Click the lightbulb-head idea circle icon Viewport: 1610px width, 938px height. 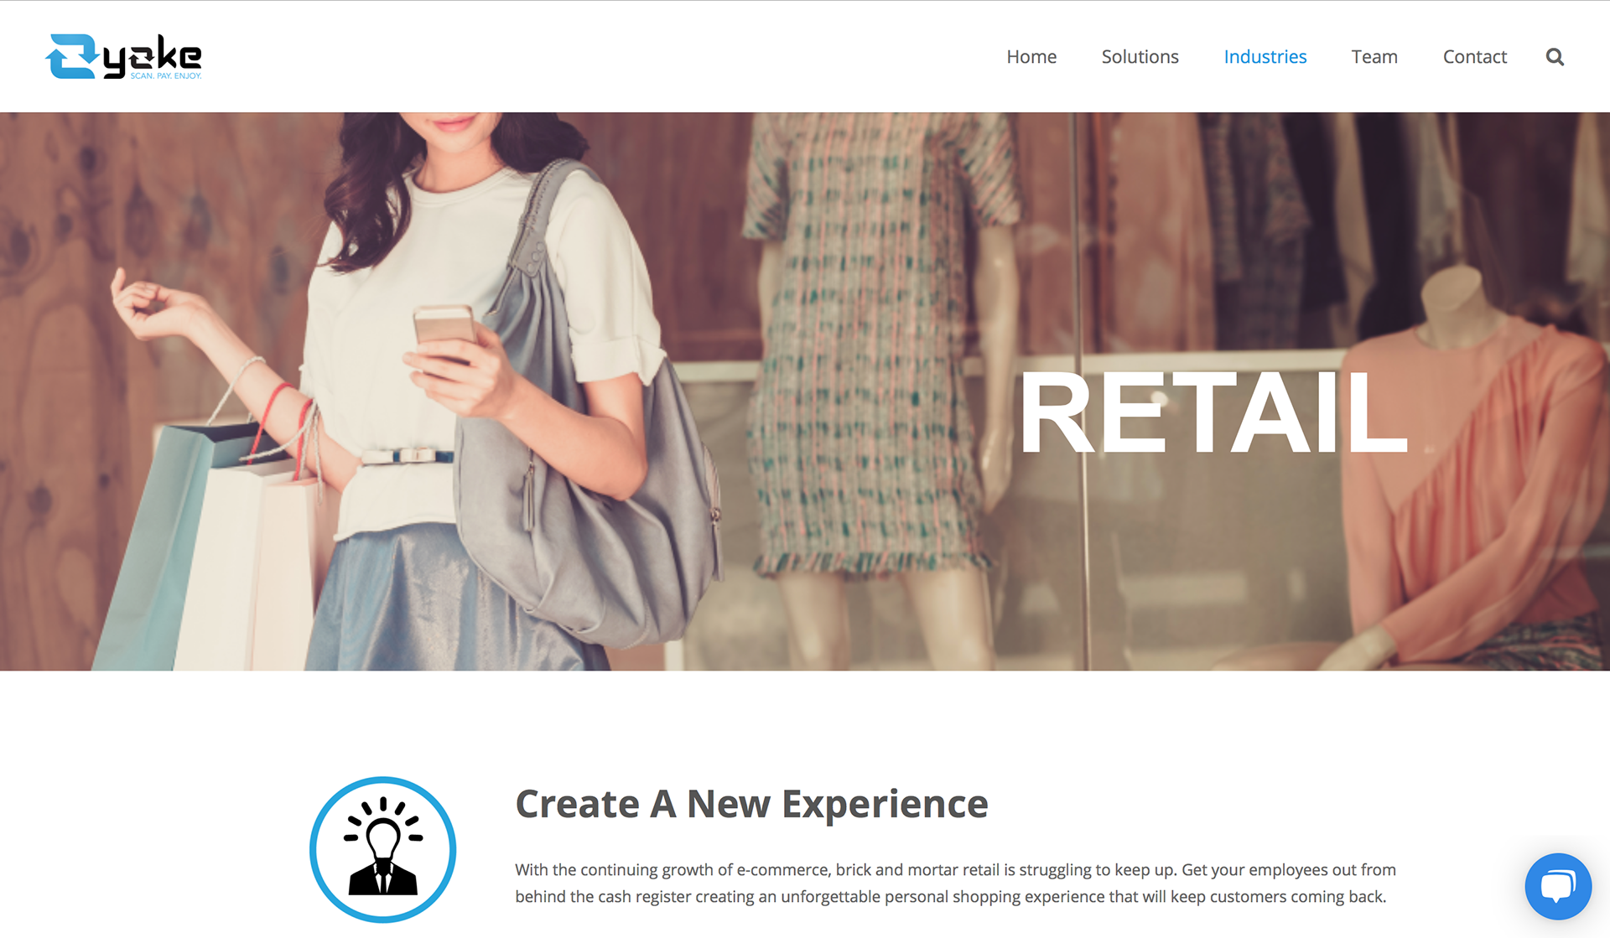point(383,849)
